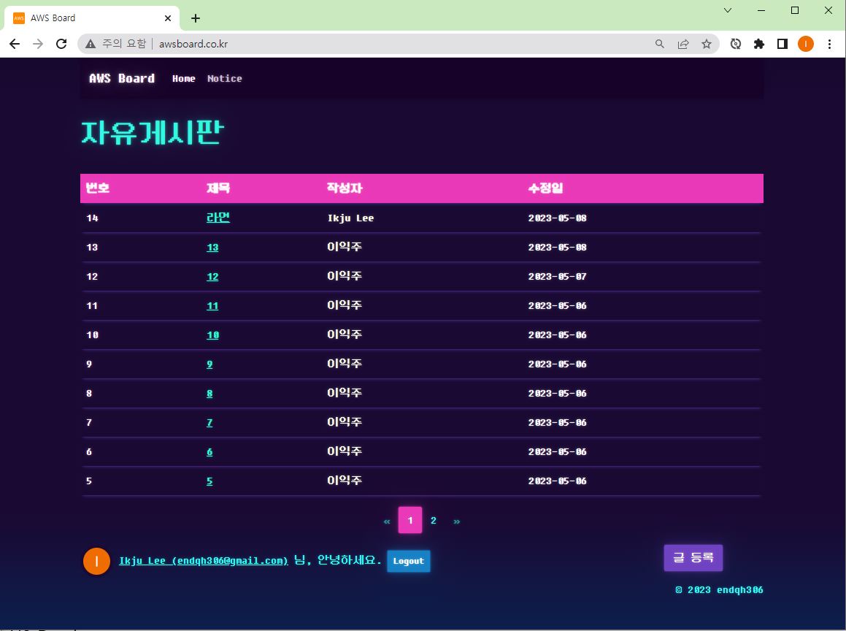Click the 자유게시판 page heading

click(152, 132)
